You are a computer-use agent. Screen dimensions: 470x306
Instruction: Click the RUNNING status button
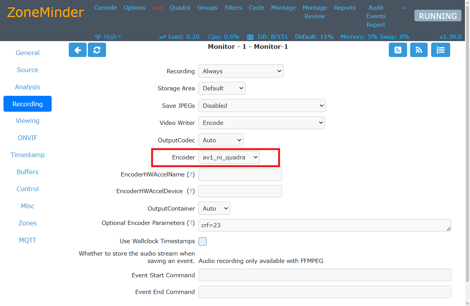tap(438, 16)
